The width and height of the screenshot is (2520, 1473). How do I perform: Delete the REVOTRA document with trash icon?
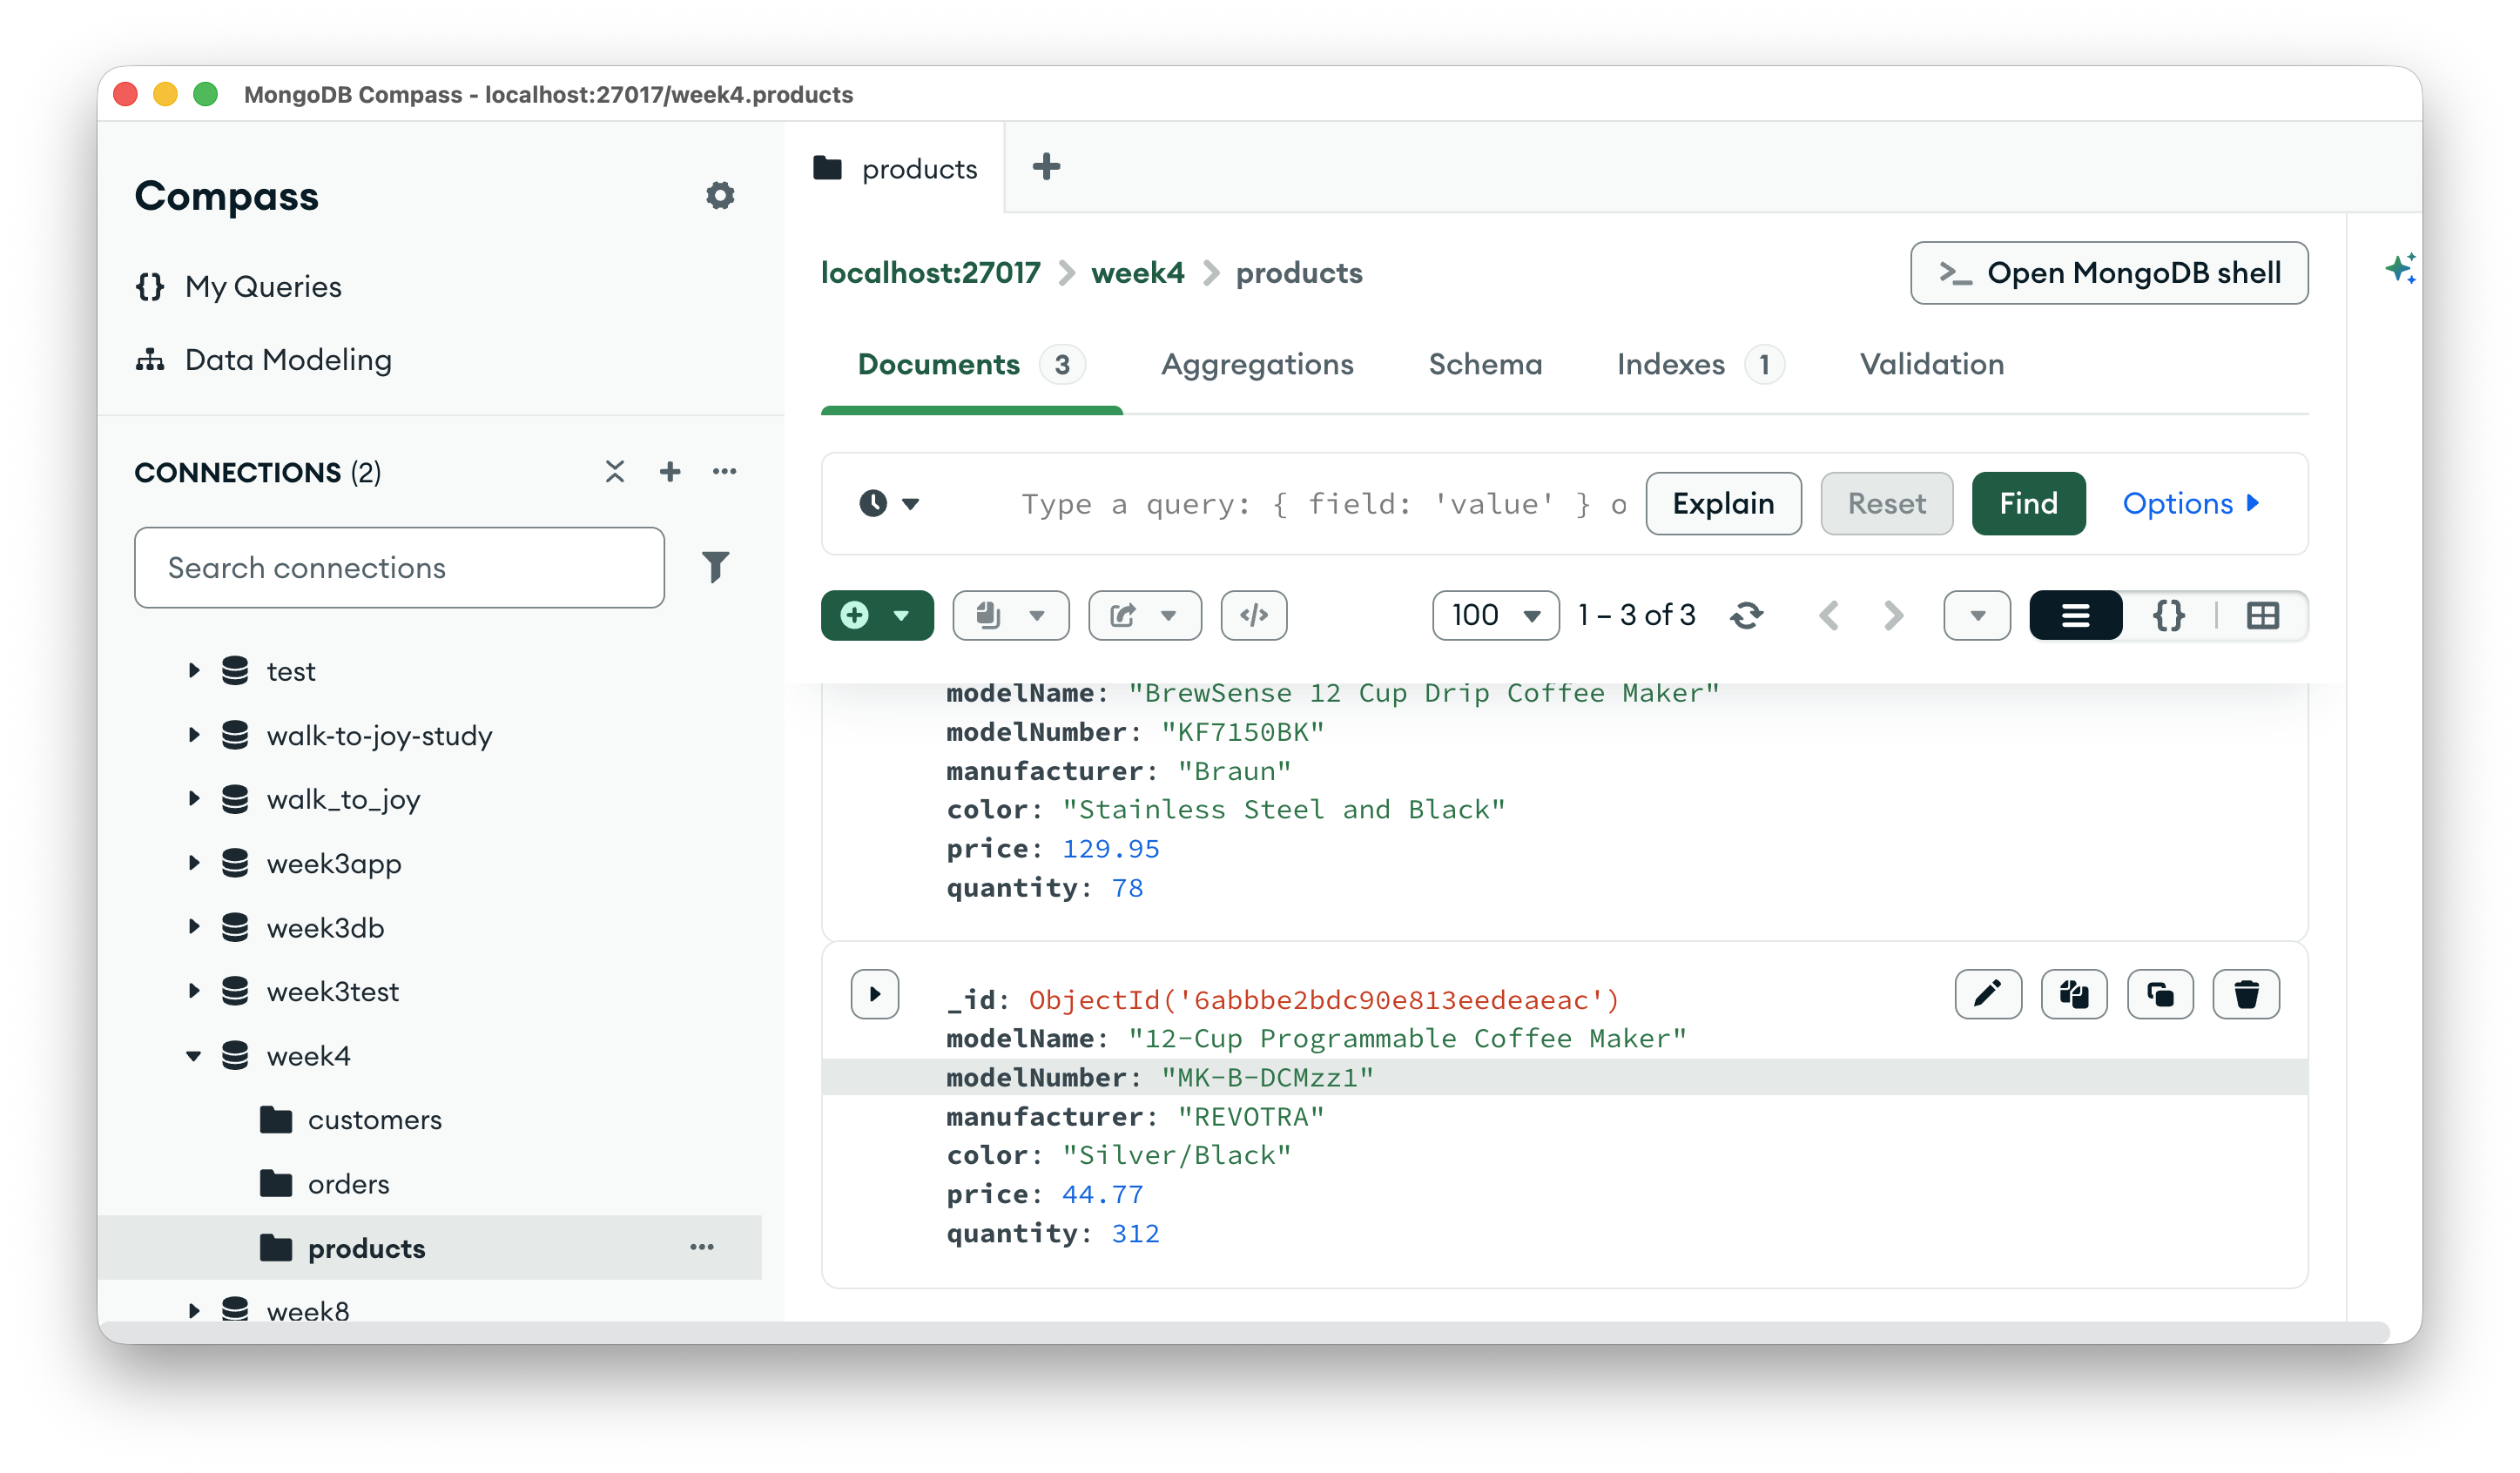[2246, 994]
